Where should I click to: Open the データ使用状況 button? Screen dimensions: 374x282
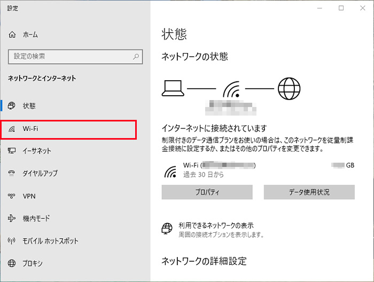[309, 192]
